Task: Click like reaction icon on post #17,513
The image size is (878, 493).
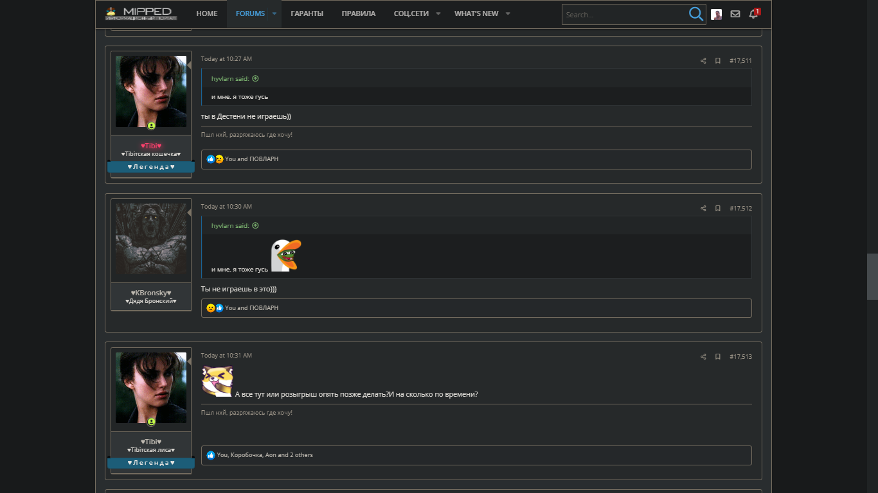Action: (x=211, y=455)
